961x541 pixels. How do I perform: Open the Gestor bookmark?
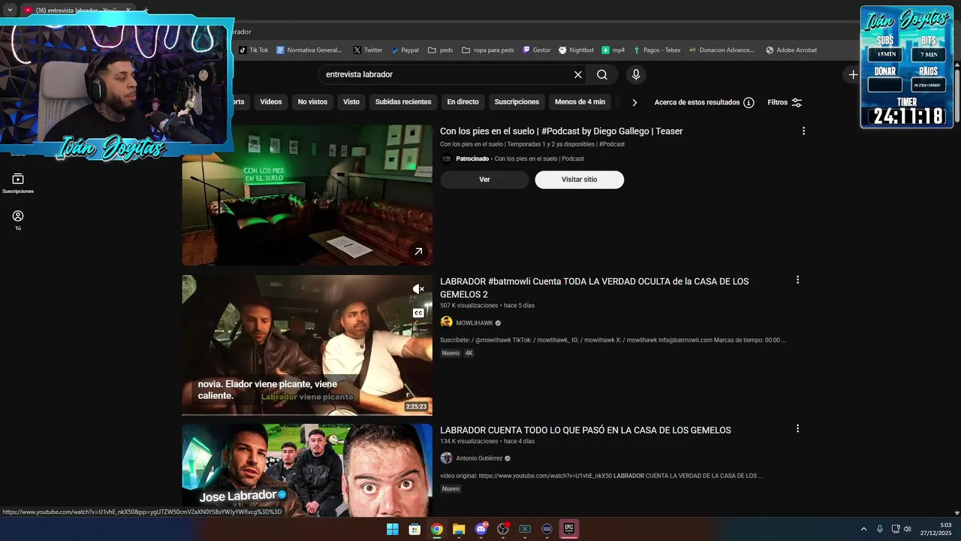537,50
